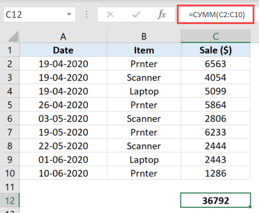Select date cell in row 2
The height and width of the screenshot is (213, 259).
tap(63, 64)
